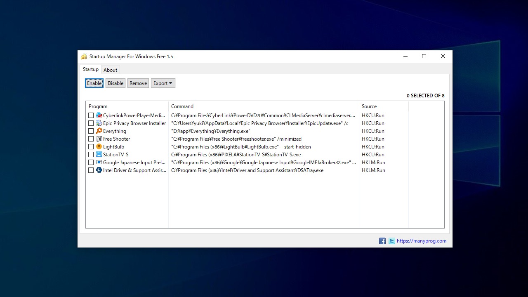Image resolution: width=528 pixels, height=297 pixels.
Task: Click the Epic Privacy Browser Installer icon
Action: tap(99, 123)
